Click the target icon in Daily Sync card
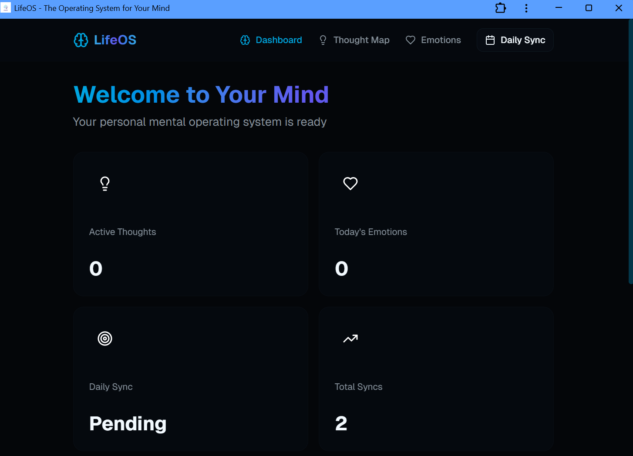Image resolution: width=633 pixels, height=456 pixels. [105, 339]
